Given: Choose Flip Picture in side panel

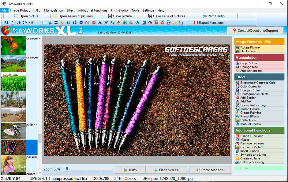Looking at the screenshot, I should [259, 51].
